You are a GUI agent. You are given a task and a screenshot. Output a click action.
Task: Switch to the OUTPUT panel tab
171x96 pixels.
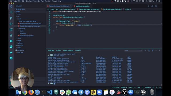[x=59, y=51]
